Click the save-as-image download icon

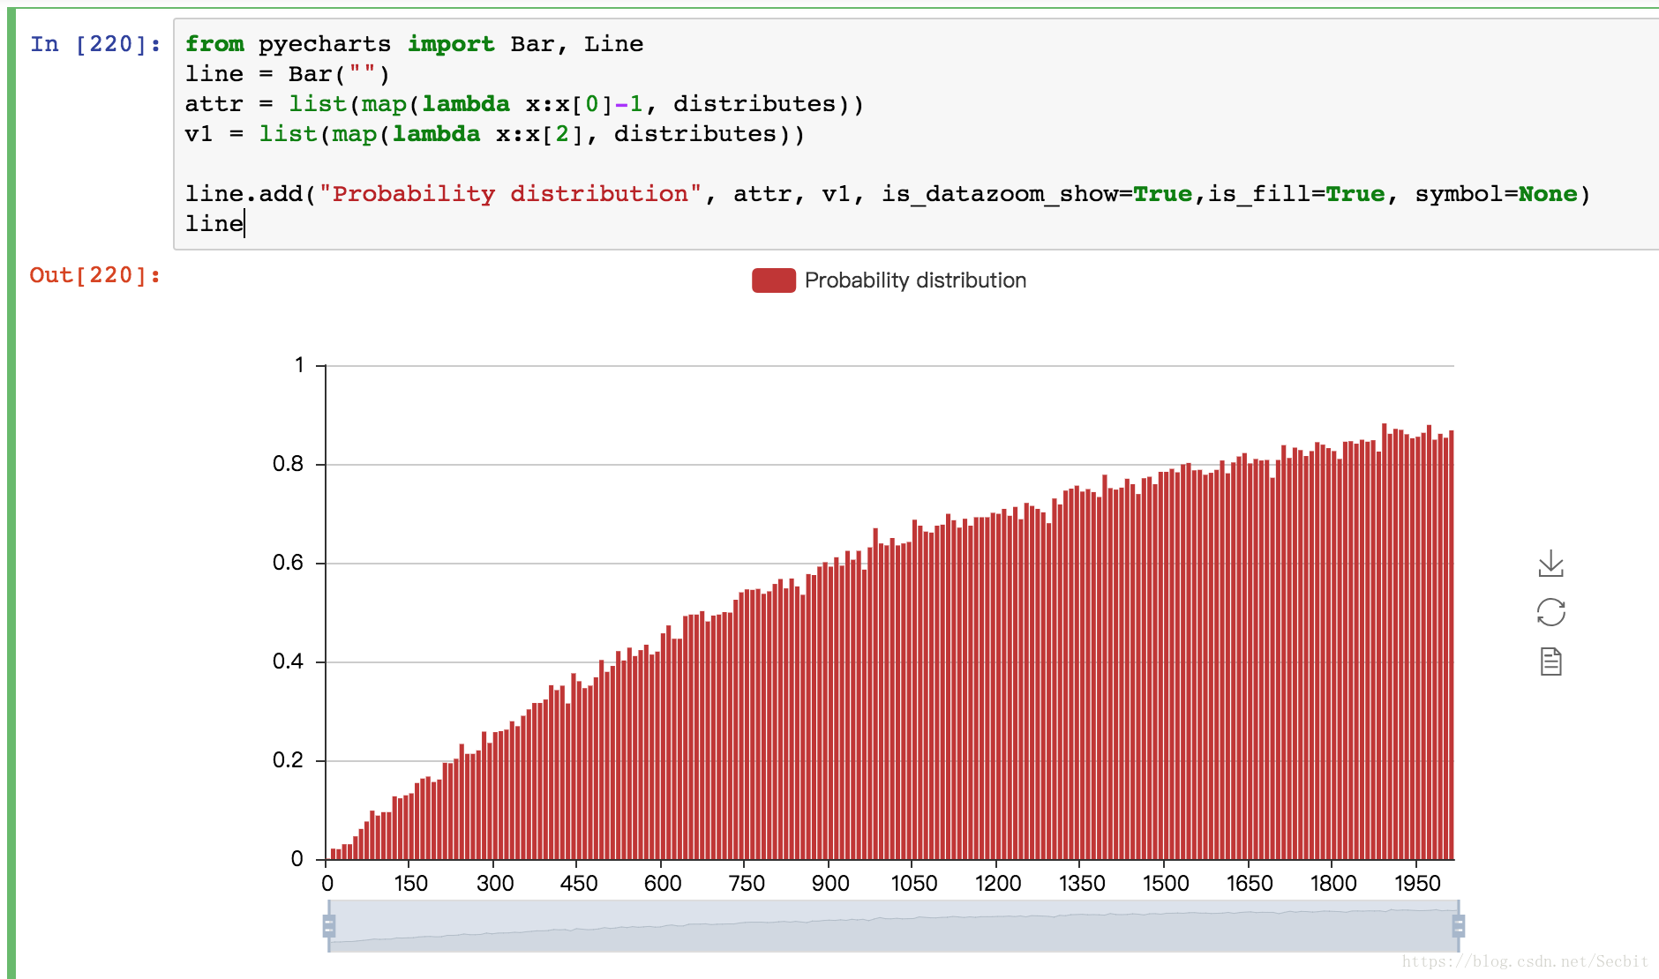(x=1550, y=564)
